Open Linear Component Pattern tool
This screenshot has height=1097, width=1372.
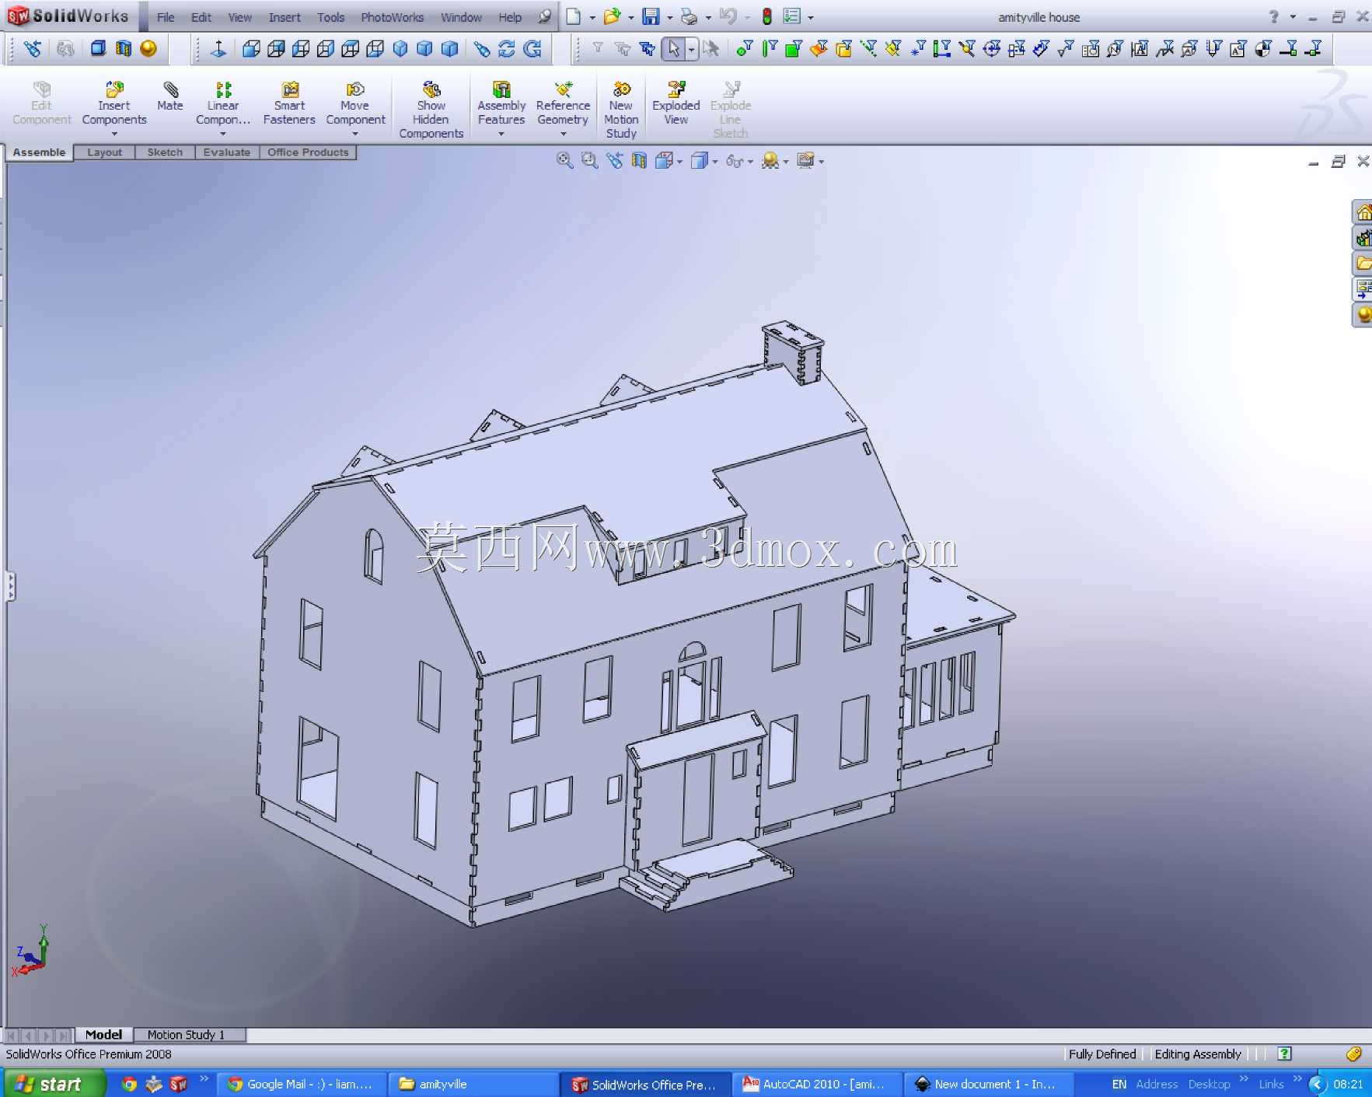tap(223, 103)
